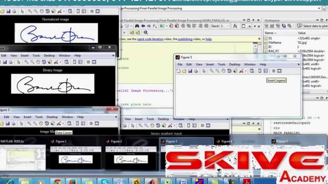Viewport: 328px width, 184px height.
Task: Run script with green play button
Action: 162,26
